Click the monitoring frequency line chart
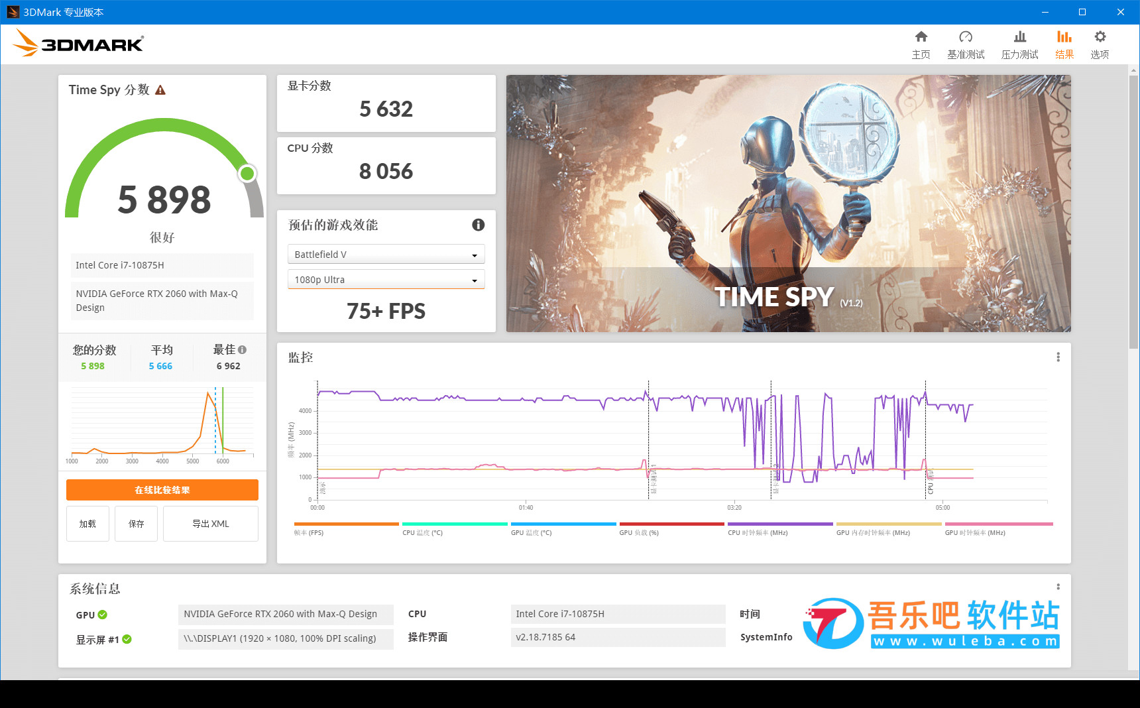Screen dimensions: 1140x708 click(683, 441)
